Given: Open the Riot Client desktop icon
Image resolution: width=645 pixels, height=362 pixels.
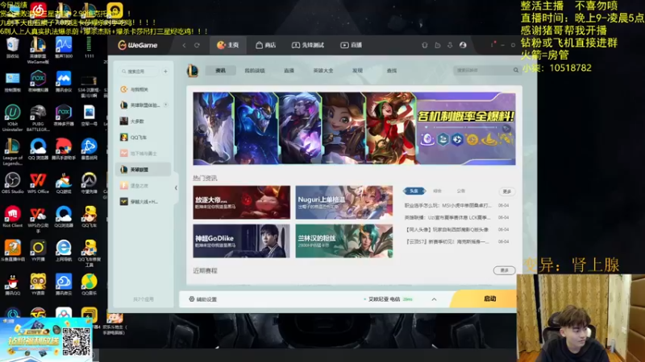Looking at the screenshot, I should pos(12,217).
